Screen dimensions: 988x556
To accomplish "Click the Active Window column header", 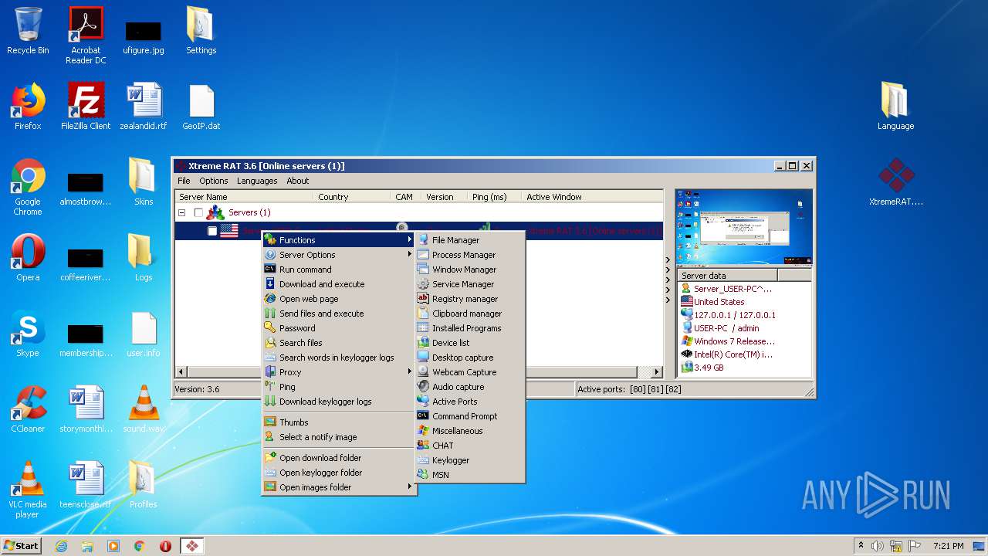I will [x=592, y=197].
